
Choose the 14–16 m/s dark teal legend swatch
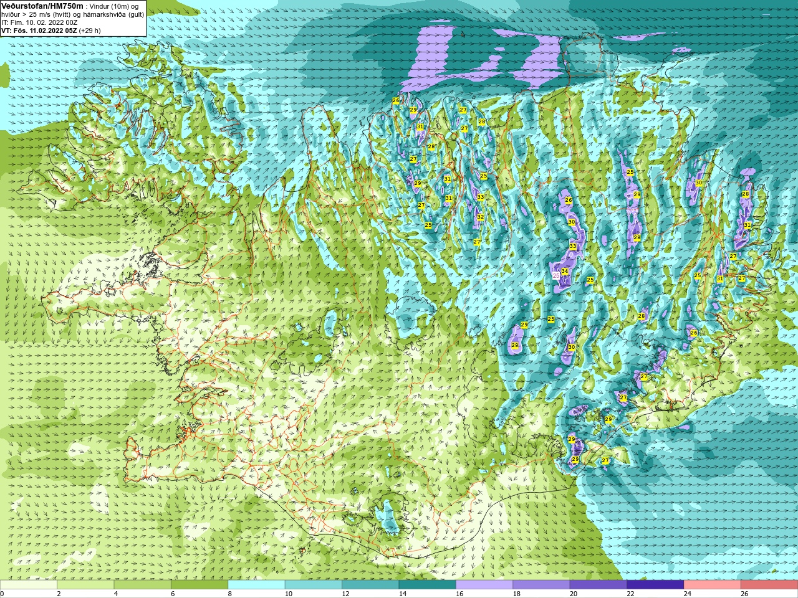pyautogui.click(x=428, y=585)
